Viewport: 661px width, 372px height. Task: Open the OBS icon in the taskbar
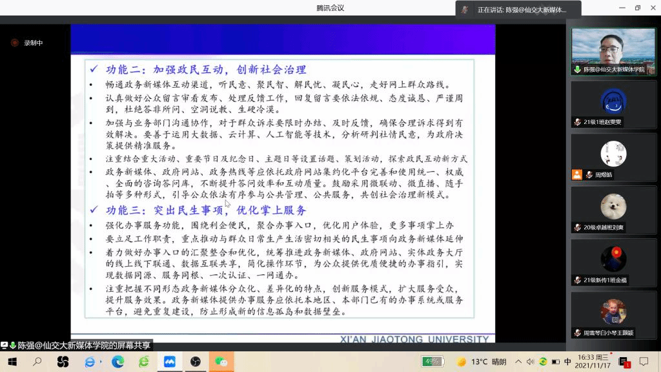pyautogui.click(x=196, y=362)
